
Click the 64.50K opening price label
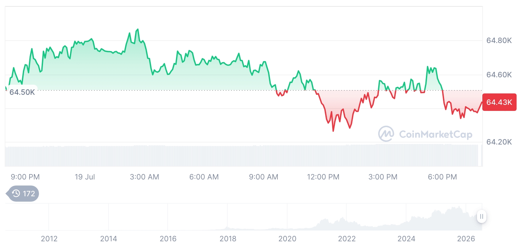coord(22,92)
